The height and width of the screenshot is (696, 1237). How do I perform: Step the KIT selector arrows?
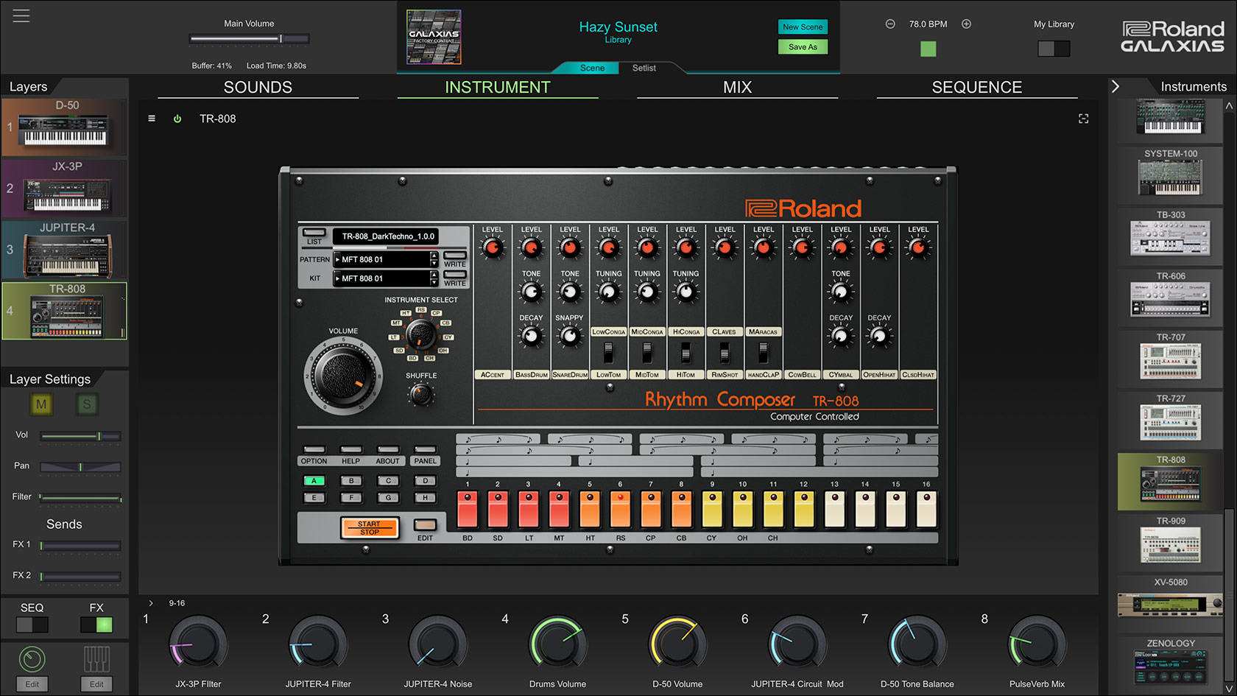tap(434, 278)
